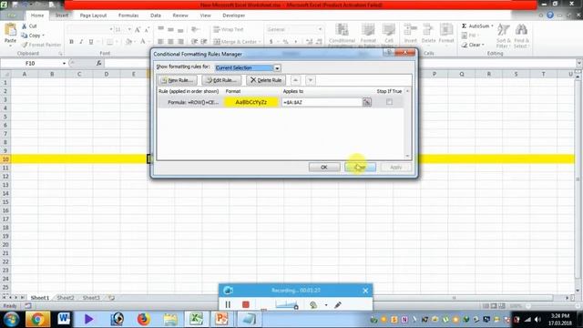
Task: Click the Copy command
Action: point(33,36)
